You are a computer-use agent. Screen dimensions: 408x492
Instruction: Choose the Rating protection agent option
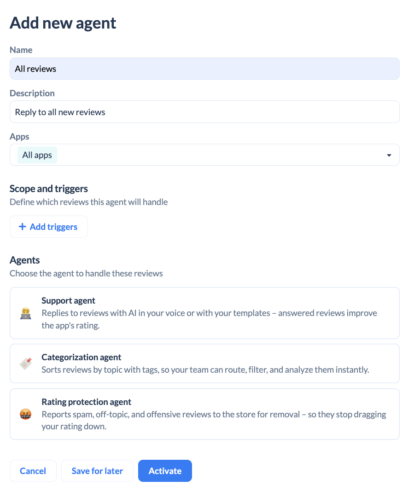coord(204,414)
